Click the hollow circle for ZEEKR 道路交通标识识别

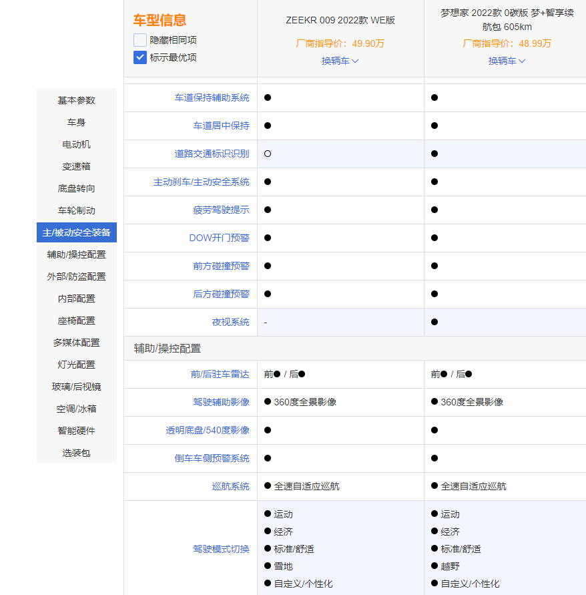point(268,154)
